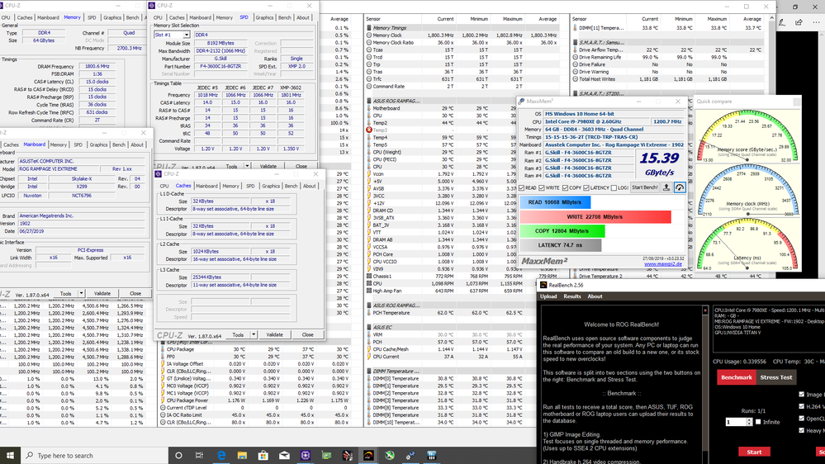Switch to Memory tab in Caches window

(230, 186)
